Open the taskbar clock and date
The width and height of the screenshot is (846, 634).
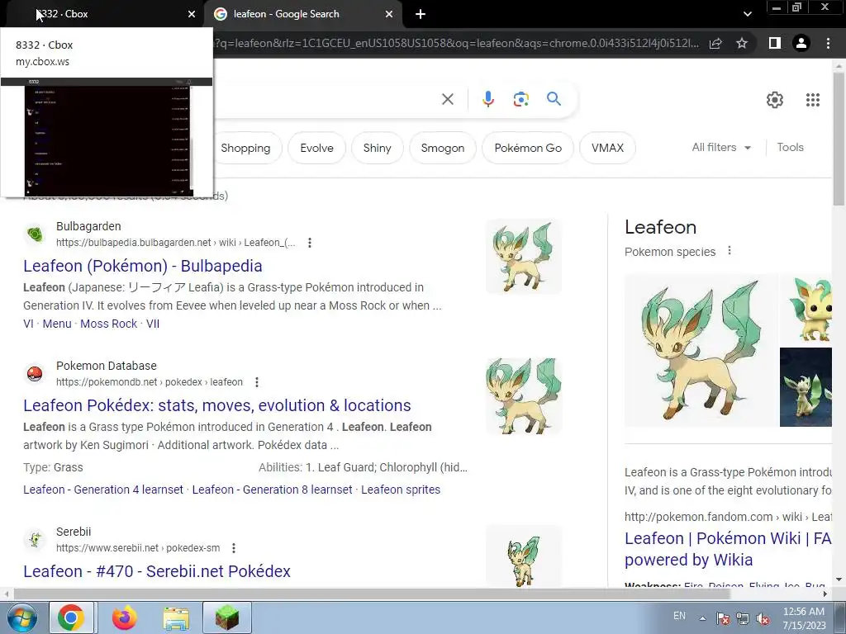[804, 617]
